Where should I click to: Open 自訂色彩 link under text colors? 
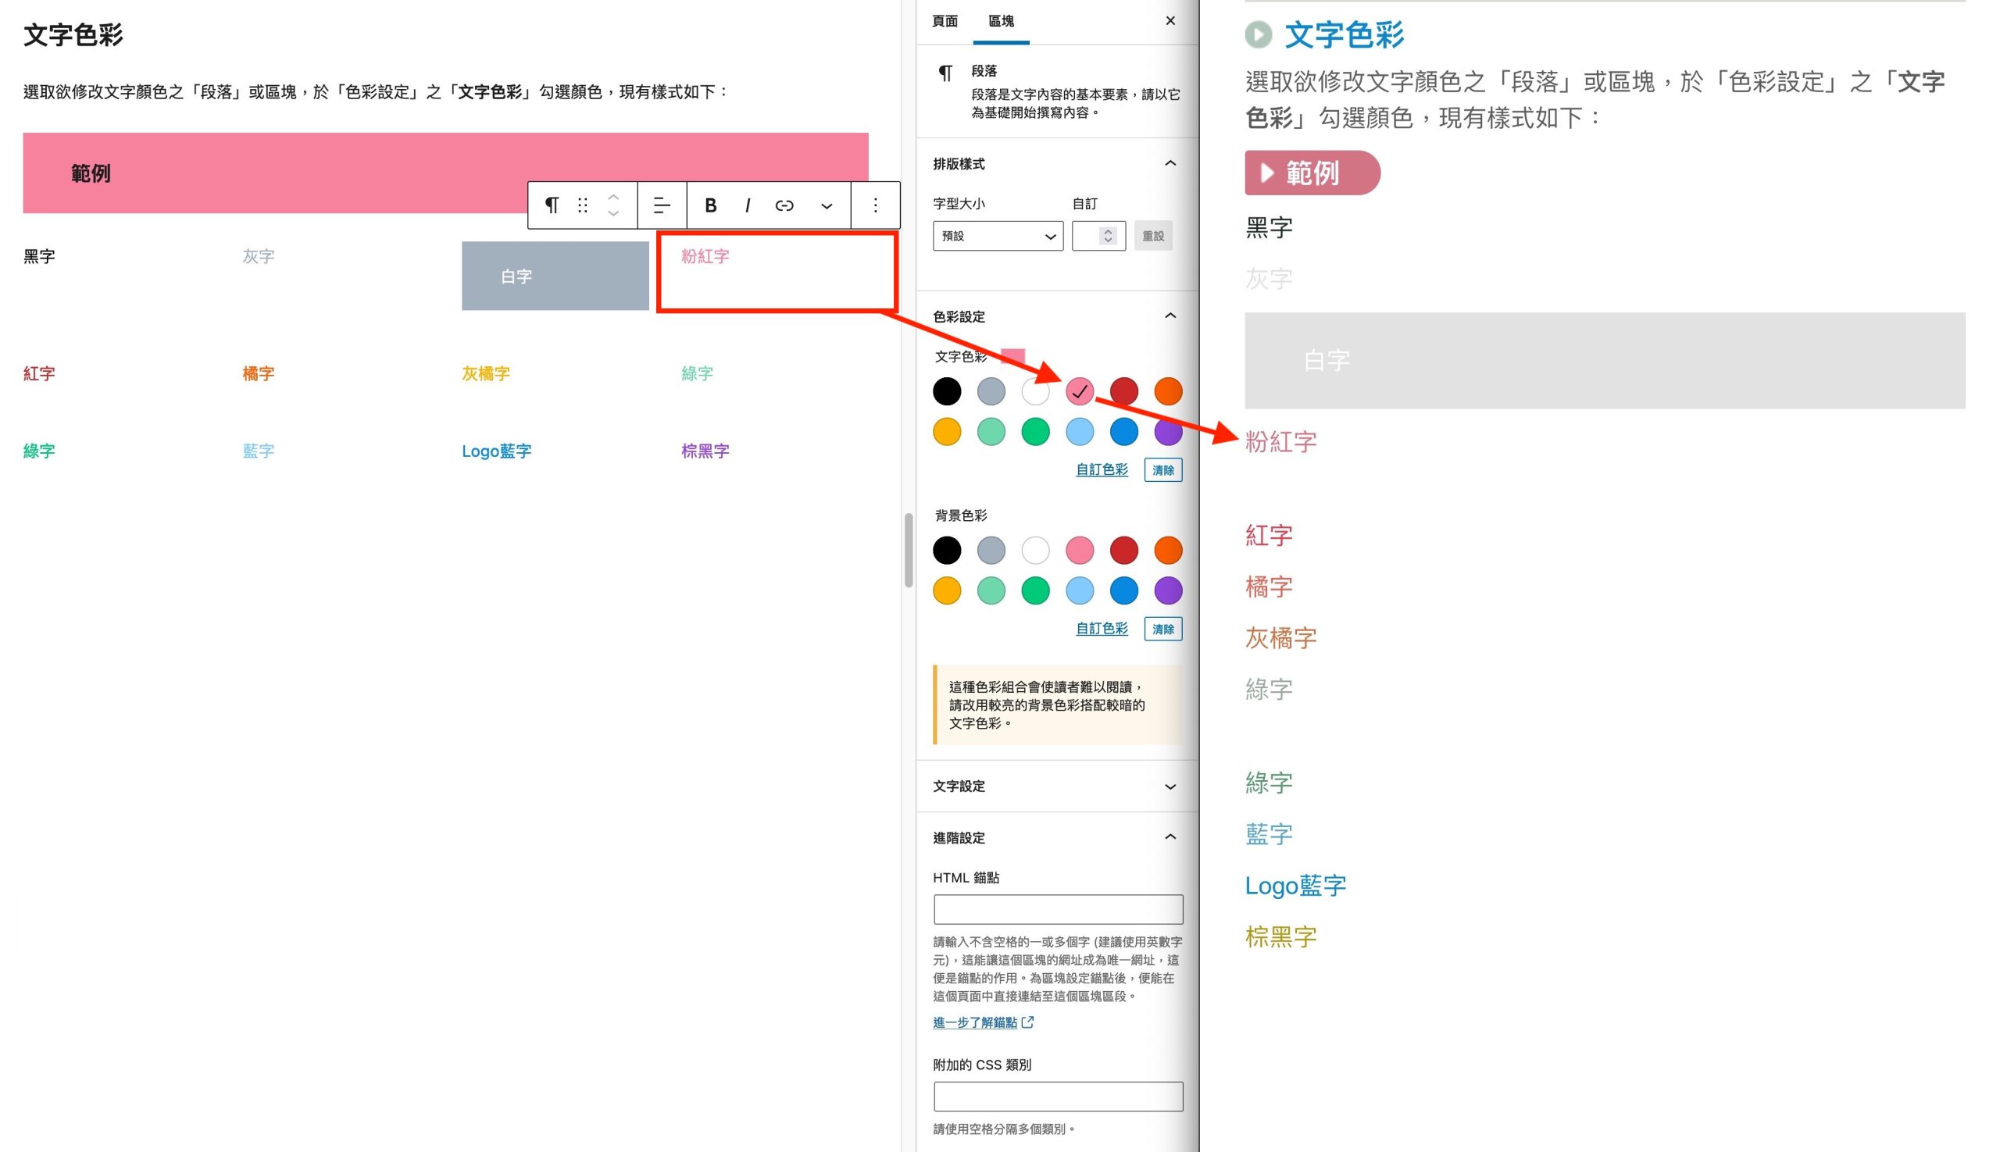point(1102,469)
